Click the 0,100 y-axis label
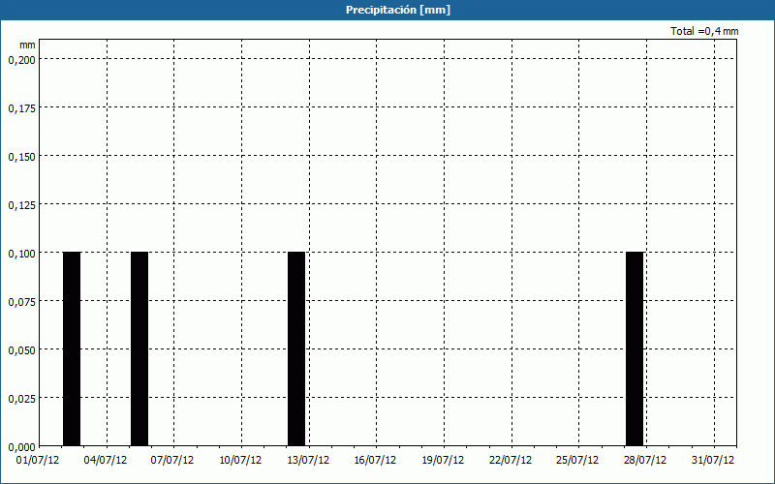The image size is (775, 484). [21, 254]
